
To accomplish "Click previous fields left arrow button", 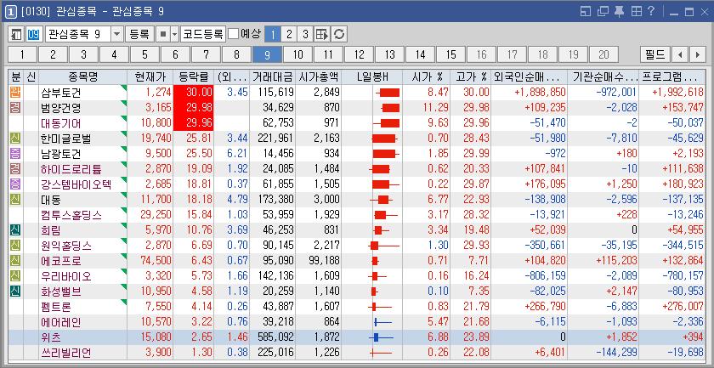I will tap(680, 55).
